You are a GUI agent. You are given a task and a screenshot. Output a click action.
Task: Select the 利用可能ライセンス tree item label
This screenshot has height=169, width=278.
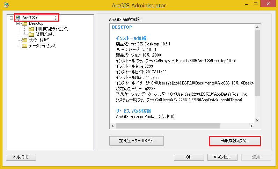52,29
